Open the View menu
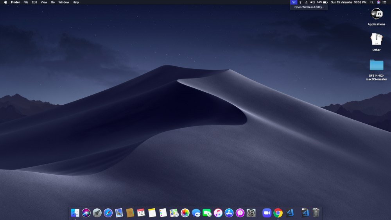Viewport: 391px width, 220px height. (x=44, y=2)
